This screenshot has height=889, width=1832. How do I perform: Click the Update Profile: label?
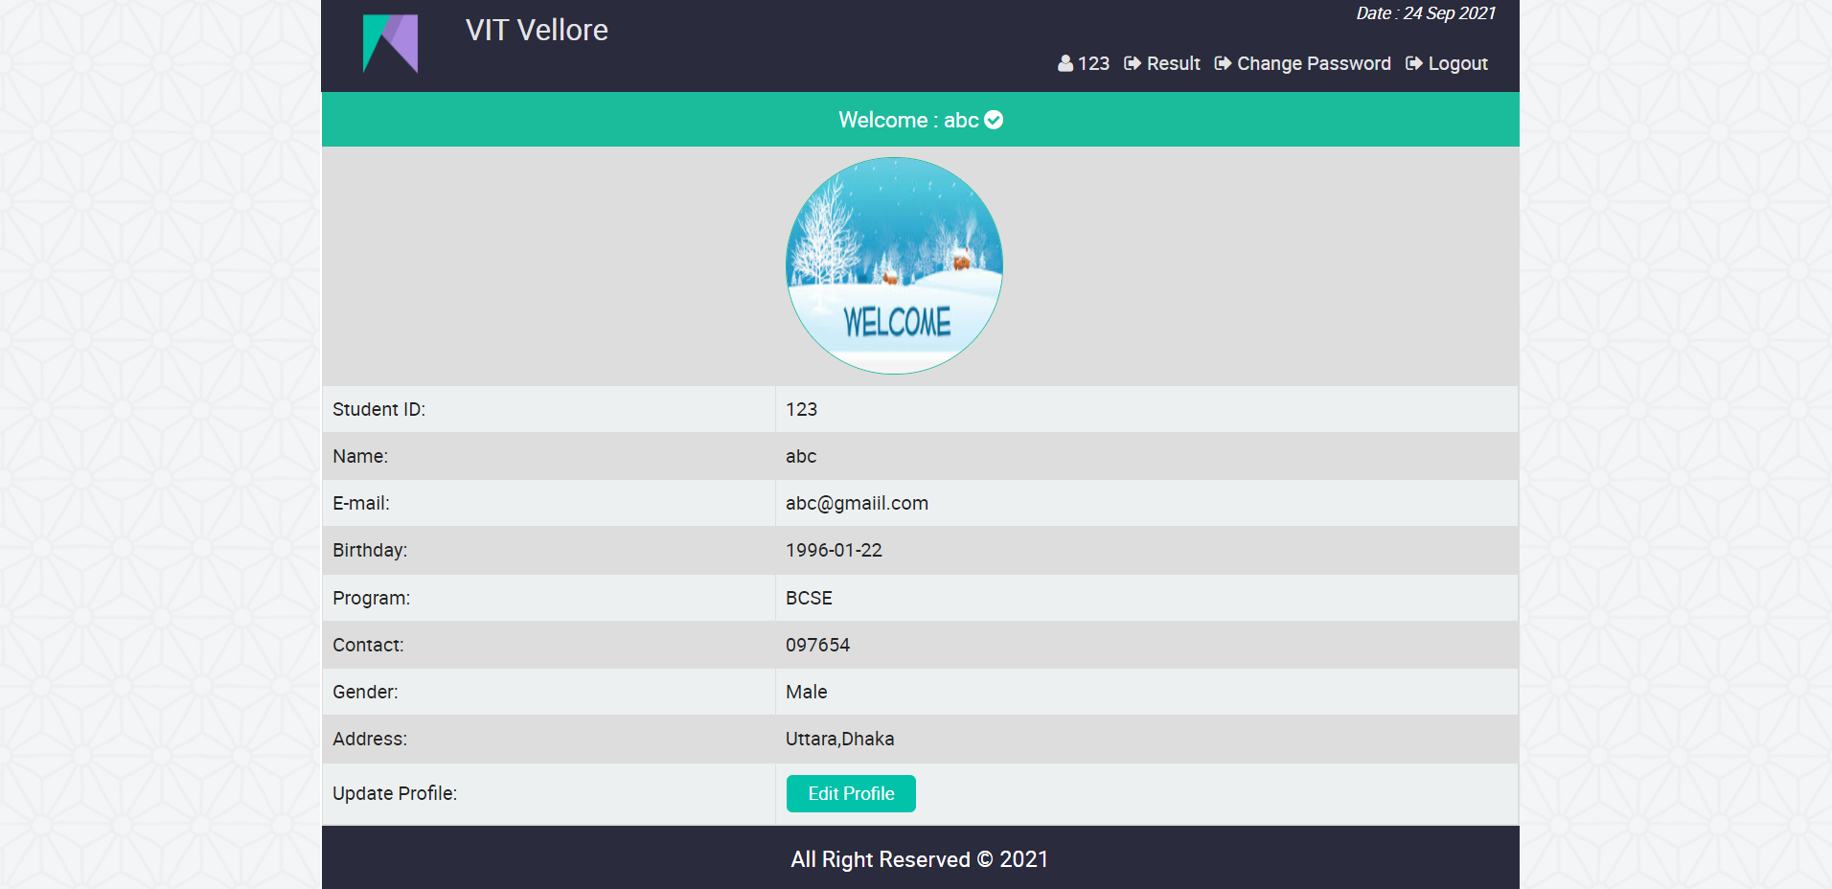pyautogui.click(x=395, y=793)
